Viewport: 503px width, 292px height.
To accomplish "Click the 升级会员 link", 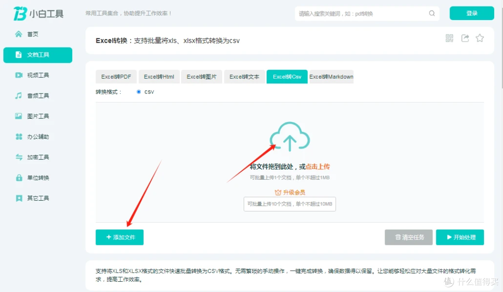I will tap(294, 192).
